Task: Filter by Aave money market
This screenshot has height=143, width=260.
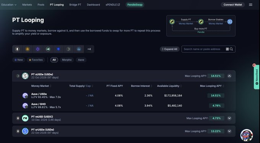Action: click(x=81, y=60)
